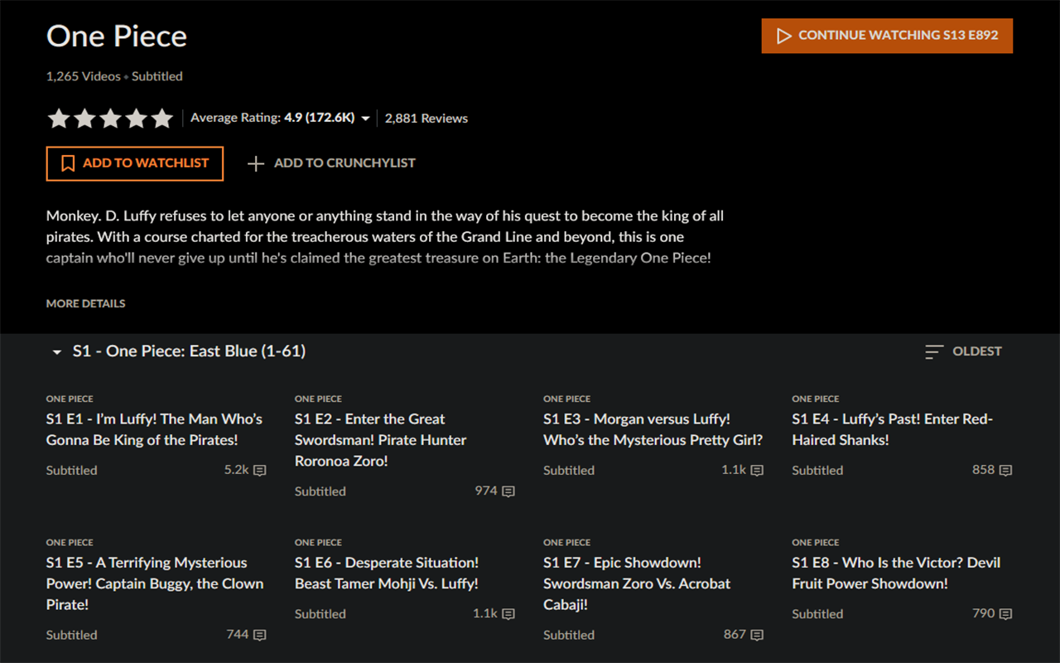Click the Average Rating 4.9 (172.6K) text
The height and width of the screenshot is (663, 1060).
point(272,118)
